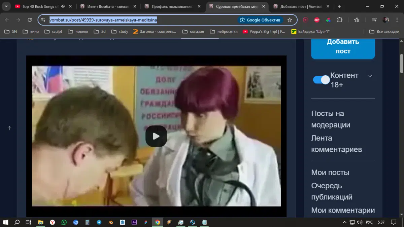The width and height of the screenshot is (404, 227).
Task: Click the page vertical scrollbar thumb
Action: coord(401,63)
